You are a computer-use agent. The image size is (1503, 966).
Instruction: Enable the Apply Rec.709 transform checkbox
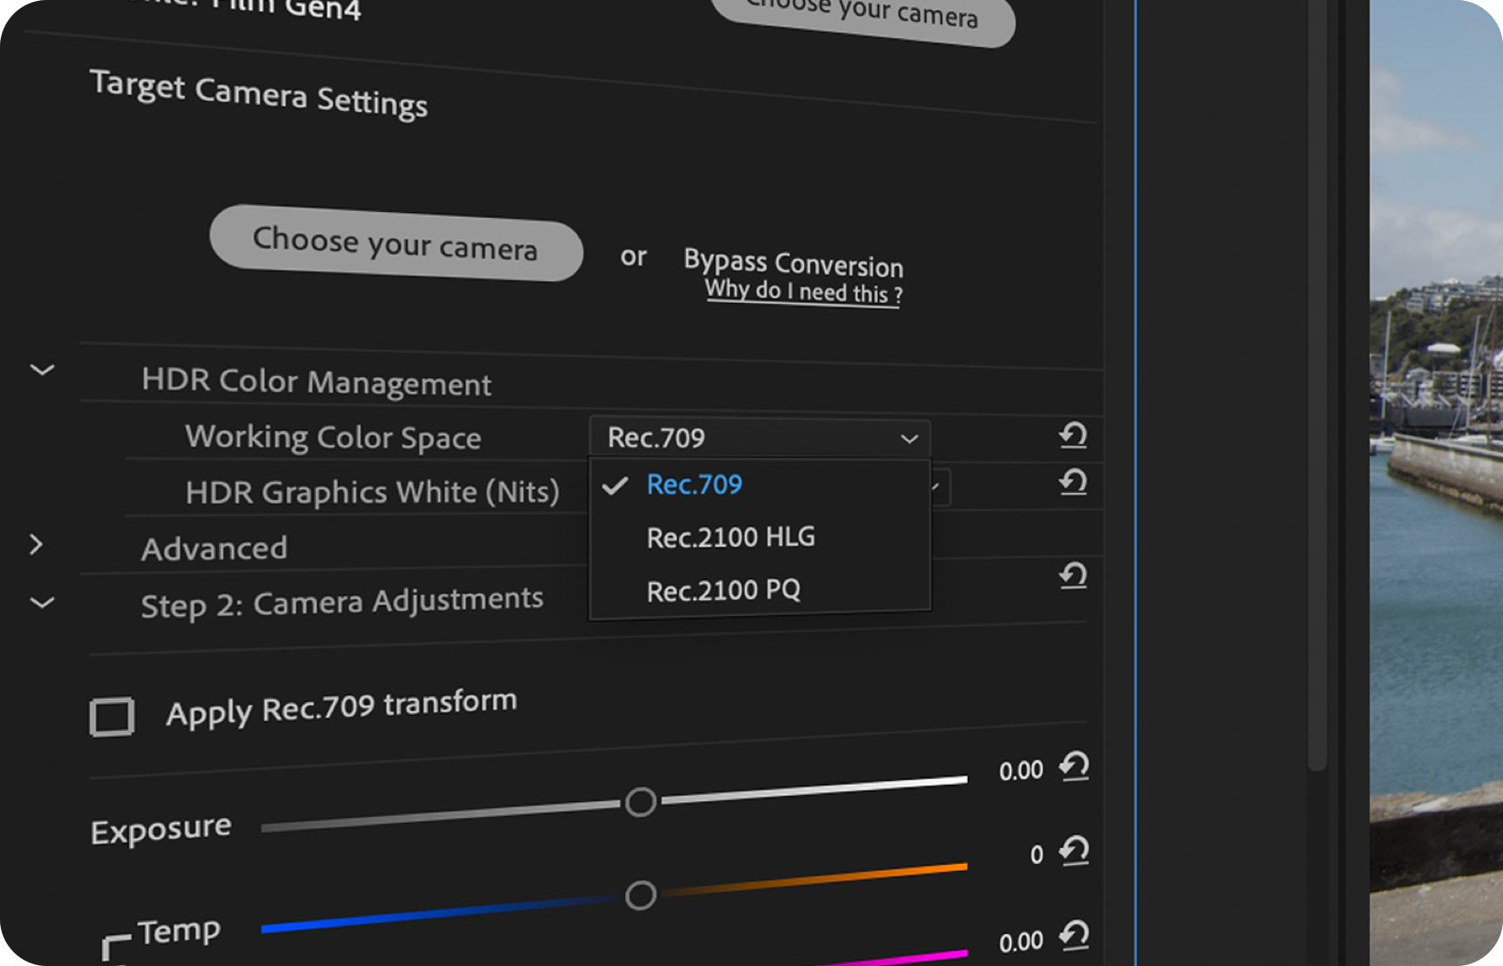tap(112, 716)
